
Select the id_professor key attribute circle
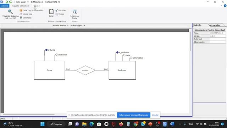click(x=117, y=52)
